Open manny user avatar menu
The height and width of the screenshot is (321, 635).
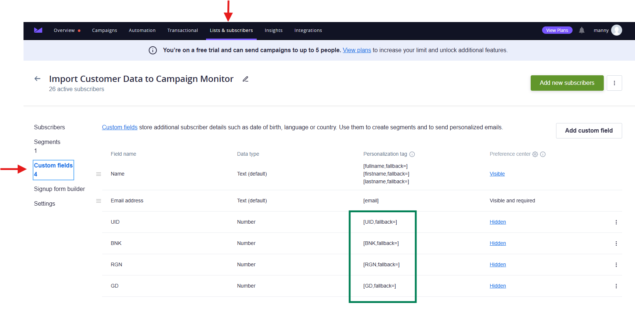pos(617,30)
